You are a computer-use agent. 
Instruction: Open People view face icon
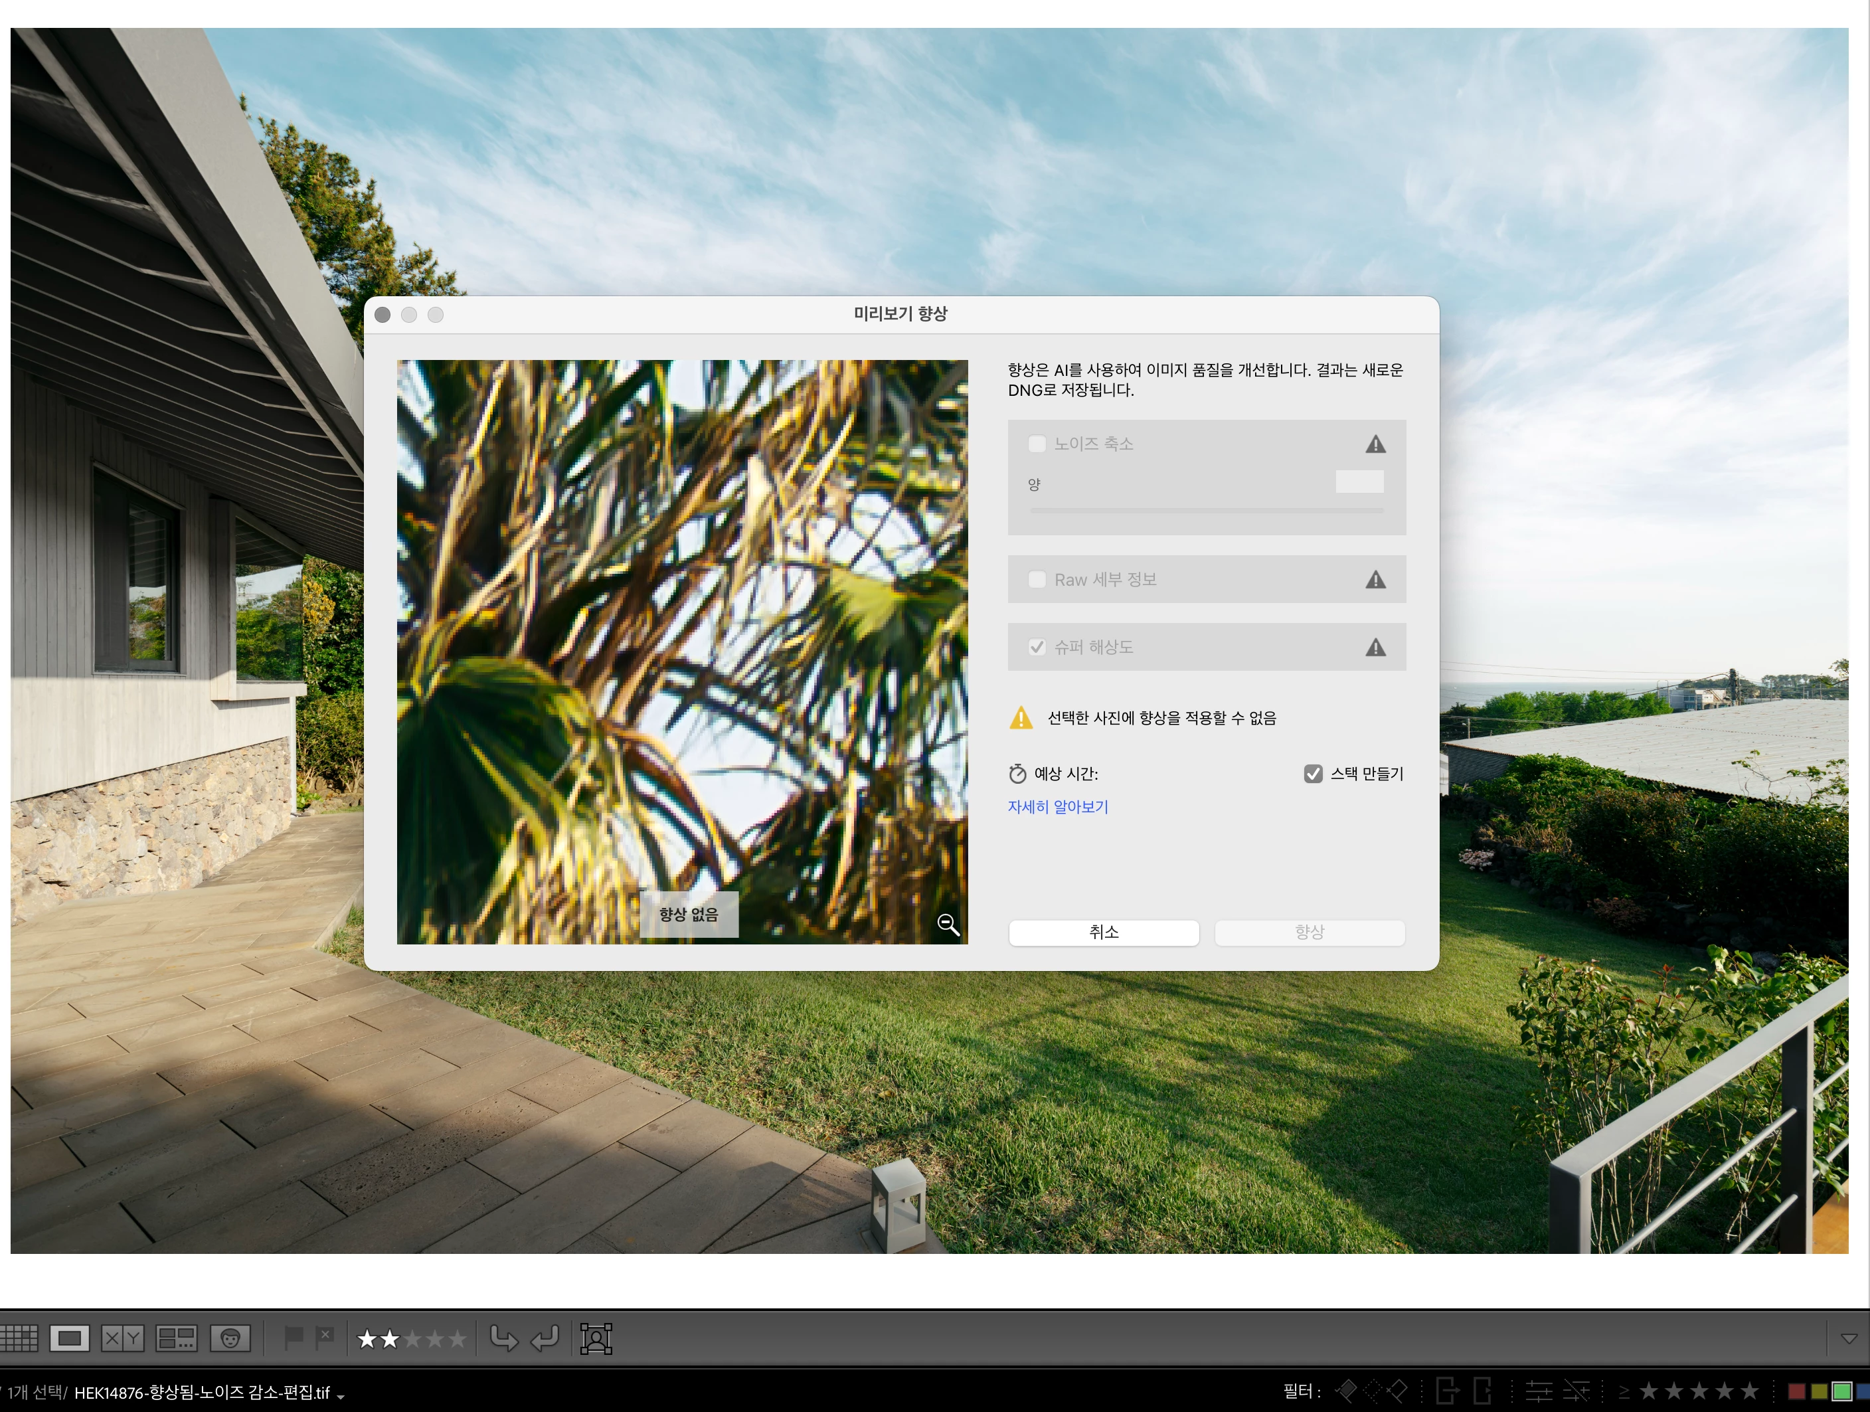(x=230, y=1338)
